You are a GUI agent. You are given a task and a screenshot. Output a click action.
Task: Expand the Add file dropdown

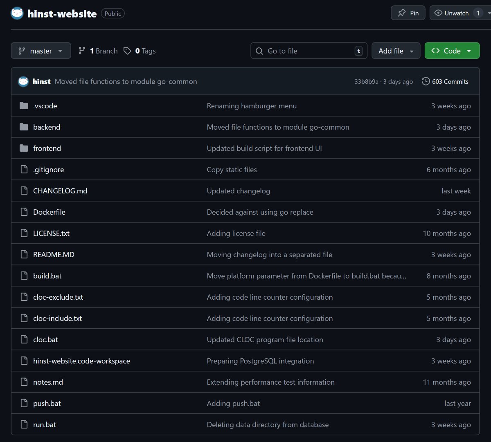[x=396, y=51]
